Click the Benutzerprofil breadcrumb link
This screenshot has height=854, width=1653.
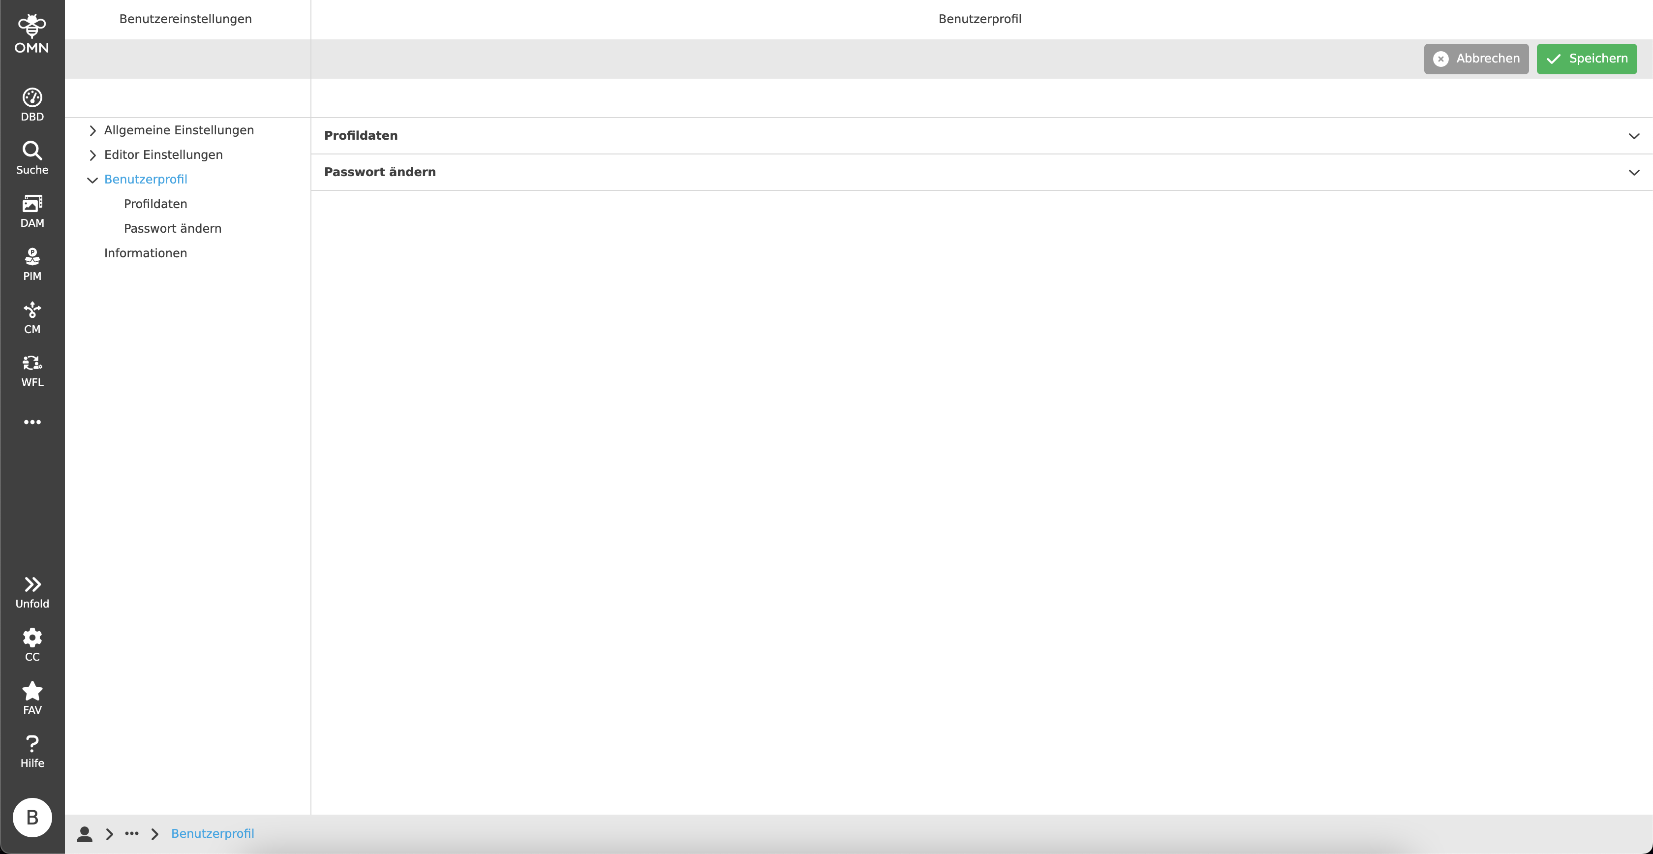(213, 833)
